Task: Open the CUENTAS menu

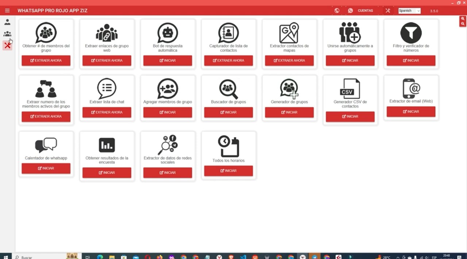Action: (x=361, y=11)
